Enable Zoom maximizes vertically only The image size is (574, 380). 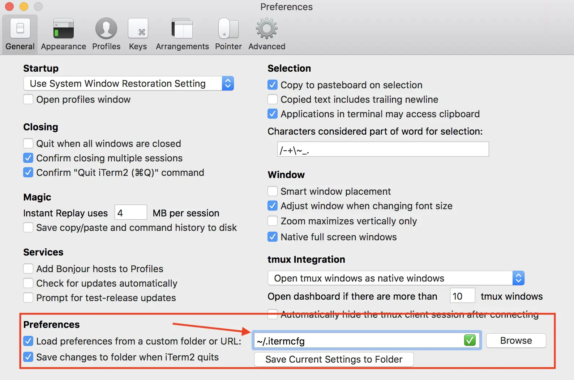[273, 221]
